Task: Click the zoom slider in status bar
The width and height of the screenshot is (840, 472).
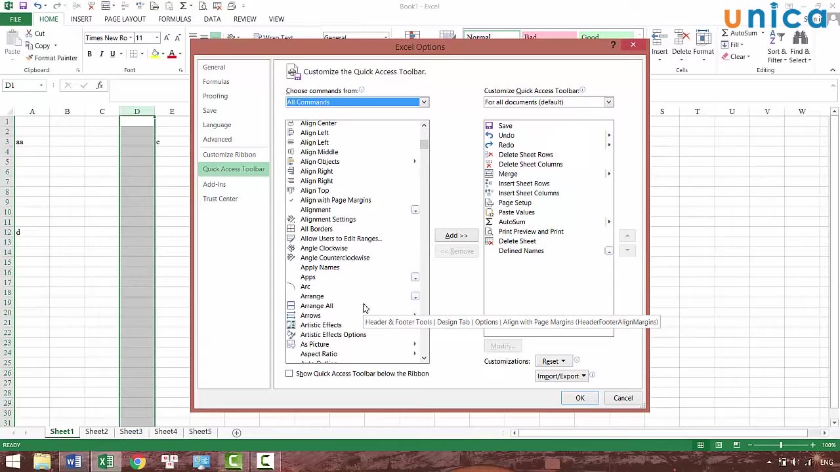Action: [781, 445]
